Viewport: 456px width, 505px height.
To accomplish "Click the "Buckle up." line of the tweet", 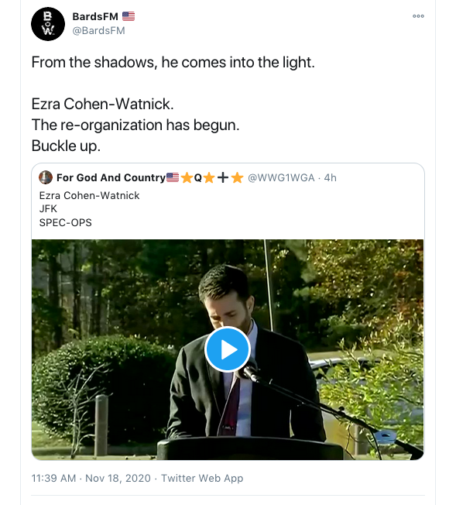I will pos(66,146).
